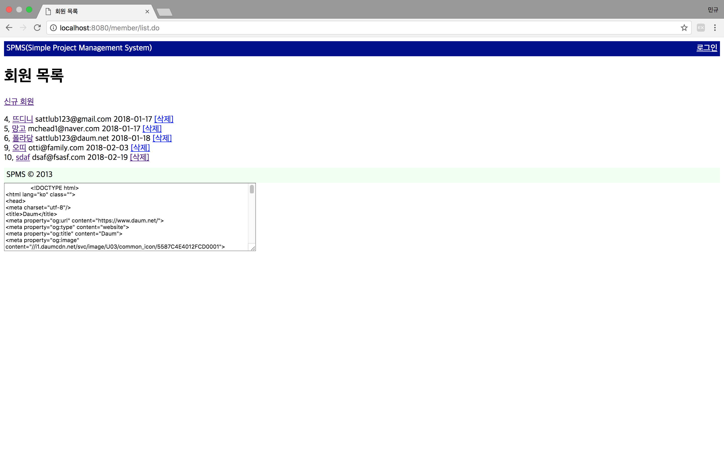This screenshot has width=724, height=452.
Task: Click textarea resize handle corner
Action: tap(253, 248)
